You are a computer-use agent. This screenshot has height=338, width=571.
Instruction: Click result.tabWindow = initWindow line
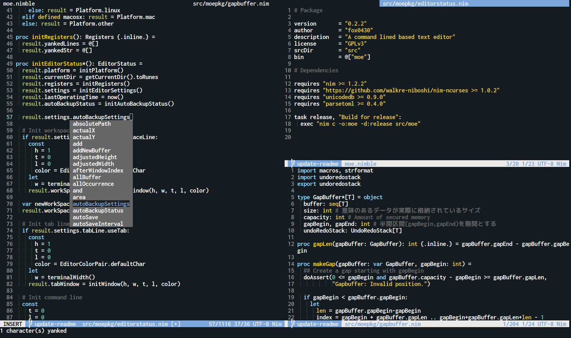(104, 284)
